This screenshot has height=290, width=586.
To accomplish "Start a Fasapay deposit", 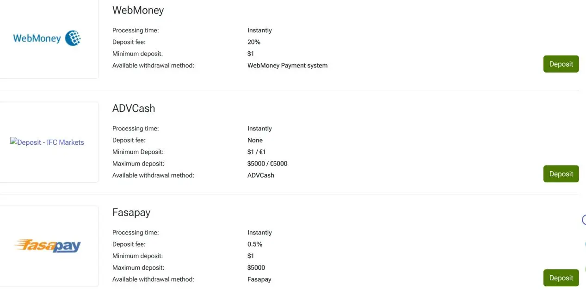I will point(561,278).
